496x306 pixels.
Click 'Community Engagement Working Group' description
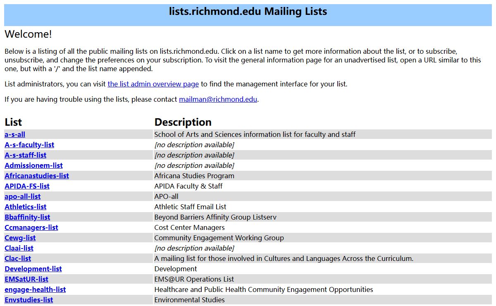pos(219,238)
